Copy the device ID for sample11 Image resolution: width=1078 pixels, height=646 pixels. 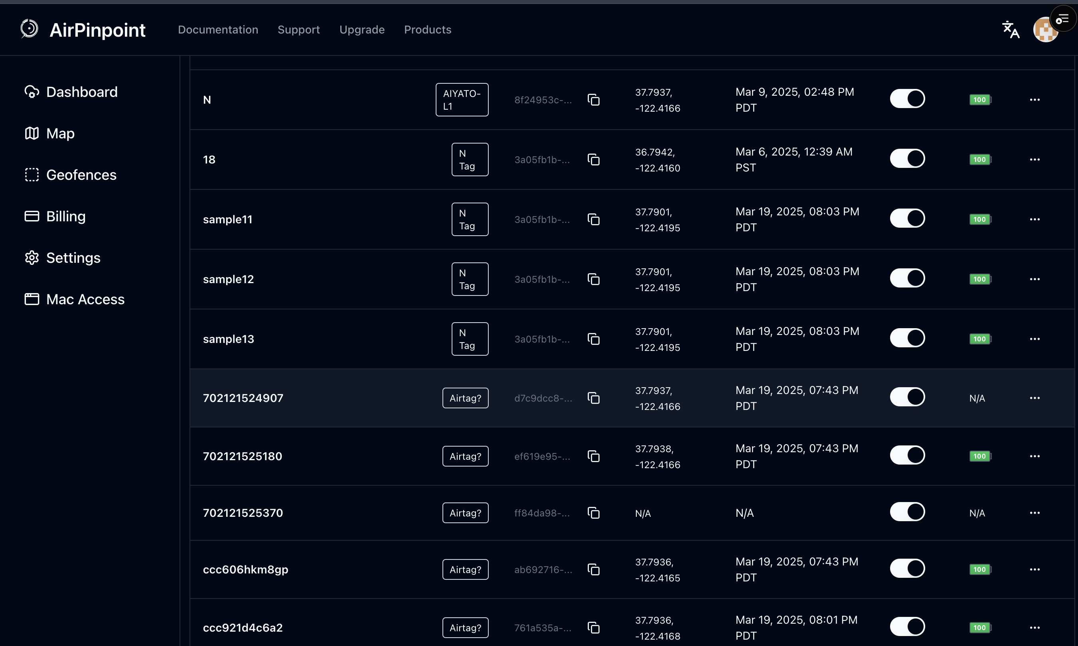click(594, 219)
